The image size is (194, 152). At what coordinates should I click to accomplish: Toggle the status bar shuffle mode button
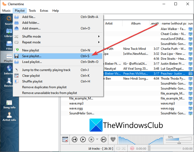coord(124,148)
